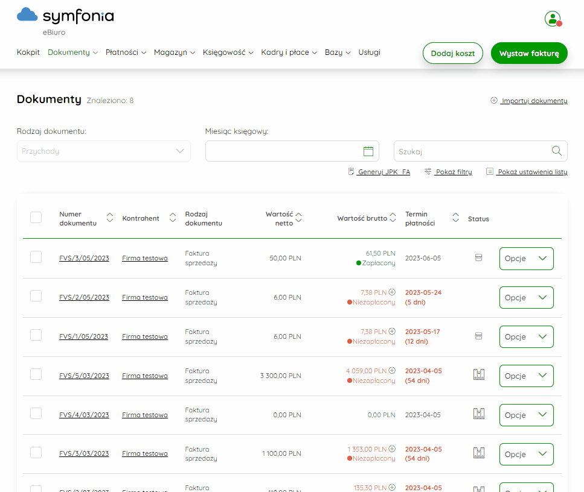Sort by Wartość netto column arrows

(298, 218)
